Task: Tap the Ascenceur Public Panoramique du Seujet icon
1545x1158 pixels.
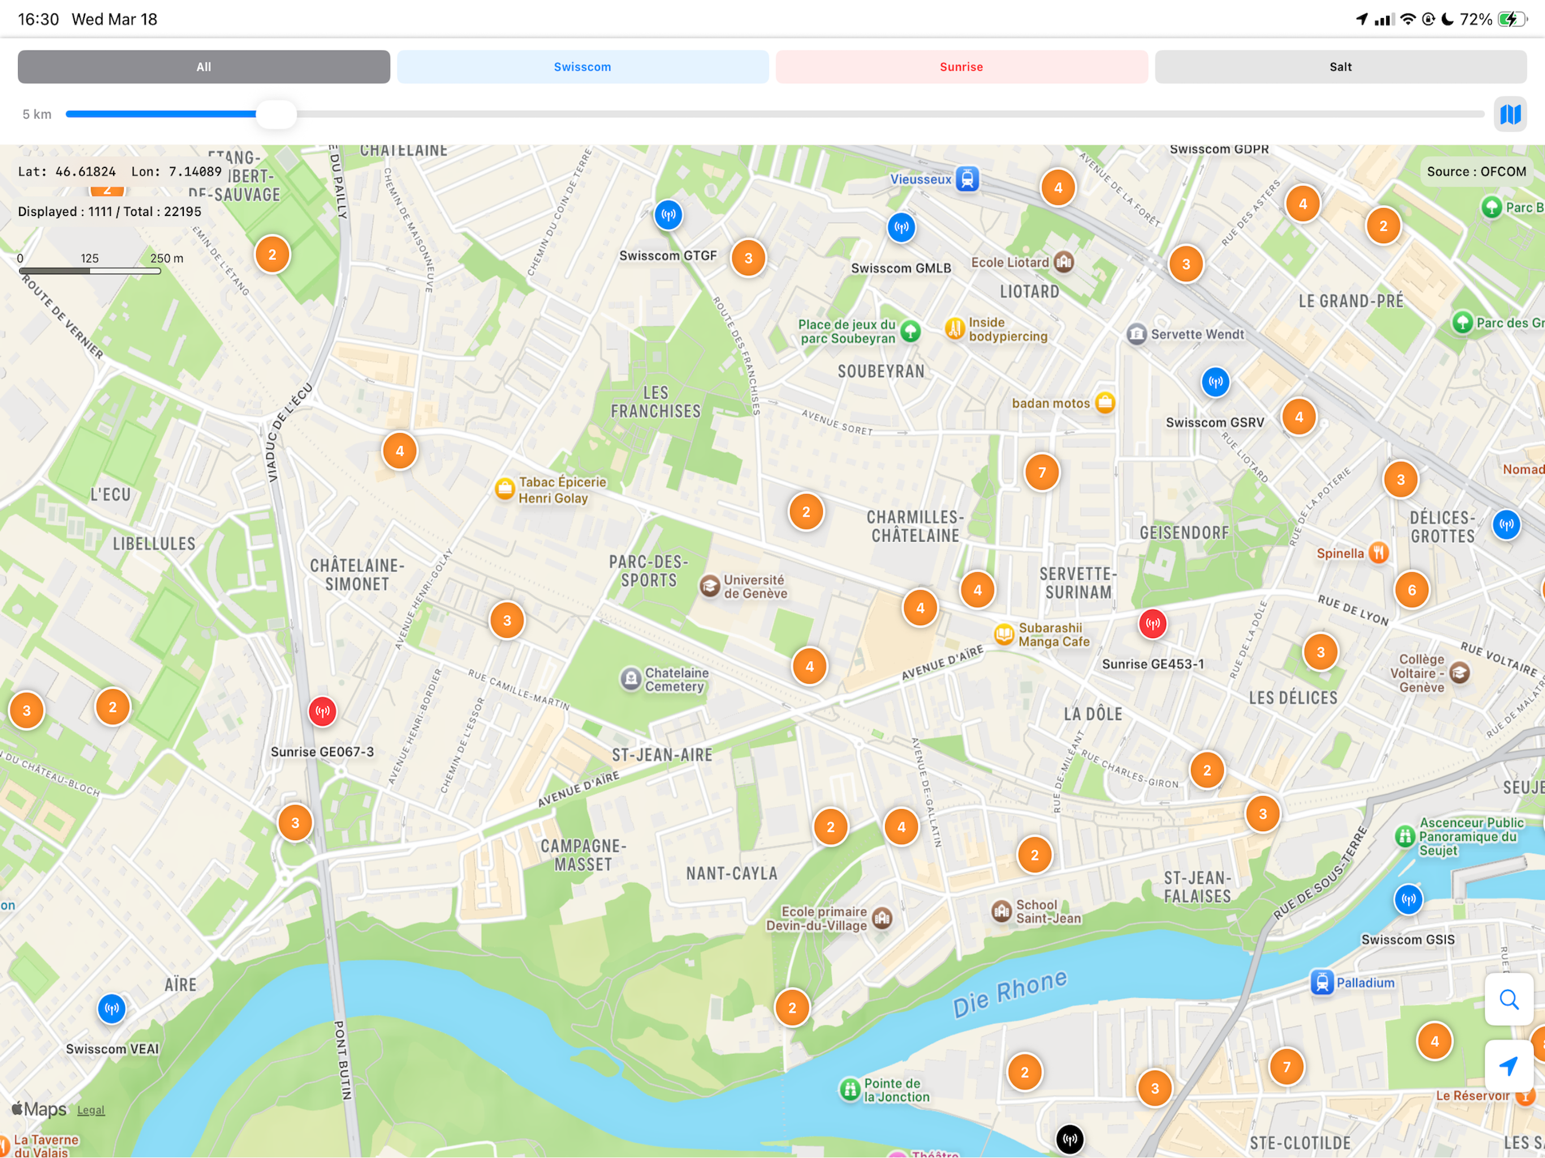Action: coord(1405,835)
